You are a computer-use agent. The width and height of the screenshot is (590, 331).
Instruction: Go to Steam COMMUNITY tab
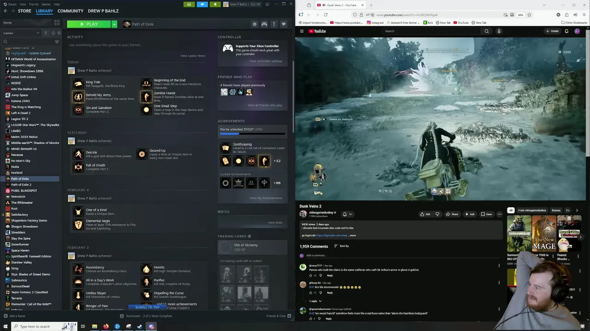(71, 11)
